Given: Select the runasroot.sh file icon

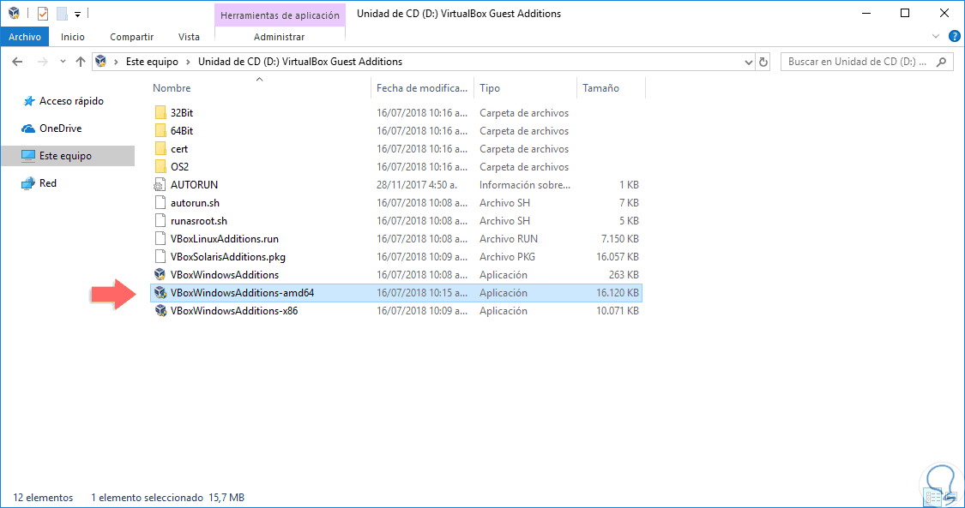Looking at the screenshot, I should coord(160,220).
